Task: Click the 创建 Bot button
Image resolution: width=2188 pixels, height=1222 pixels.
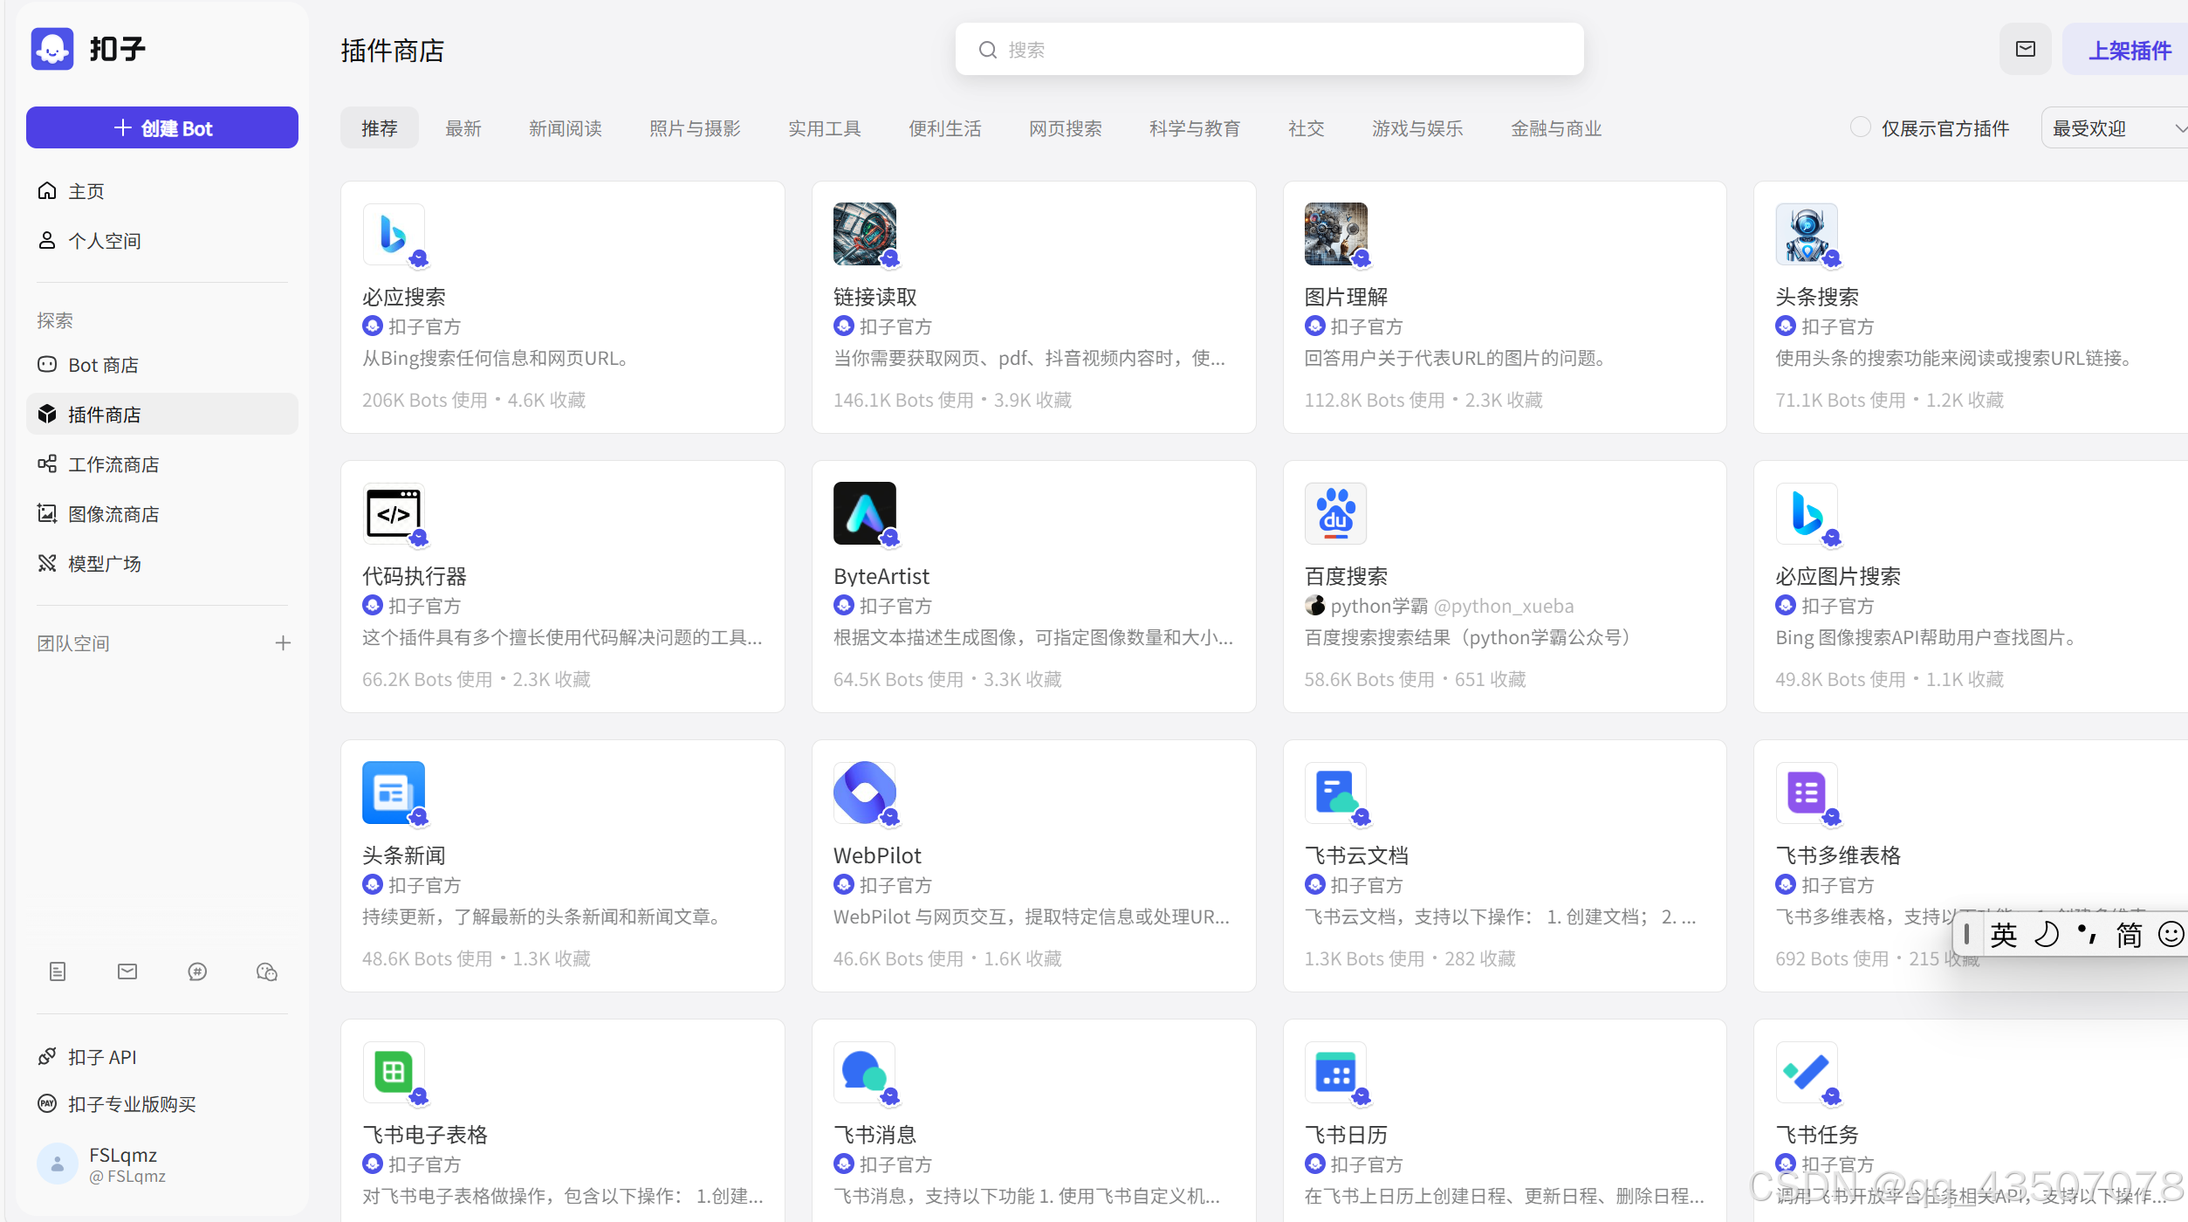Action: (162, 128)
